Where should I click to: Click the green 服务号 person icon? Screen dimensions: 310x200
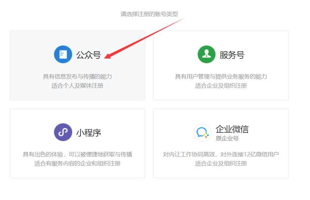click(206, 55)
